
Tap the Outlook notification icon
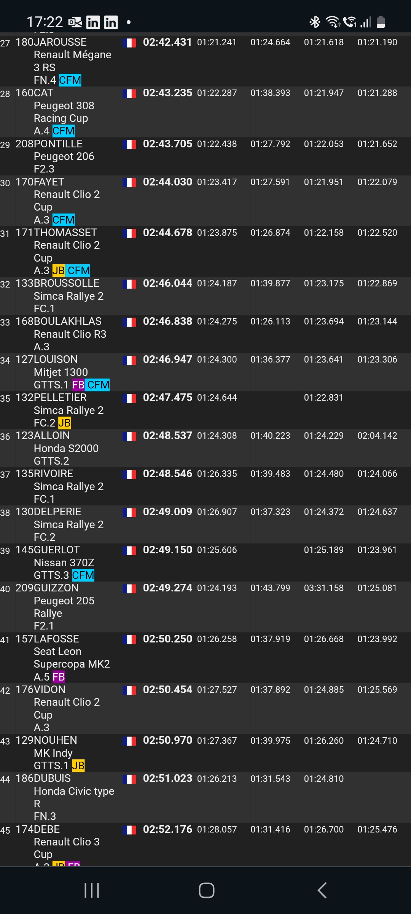[75, 22]
